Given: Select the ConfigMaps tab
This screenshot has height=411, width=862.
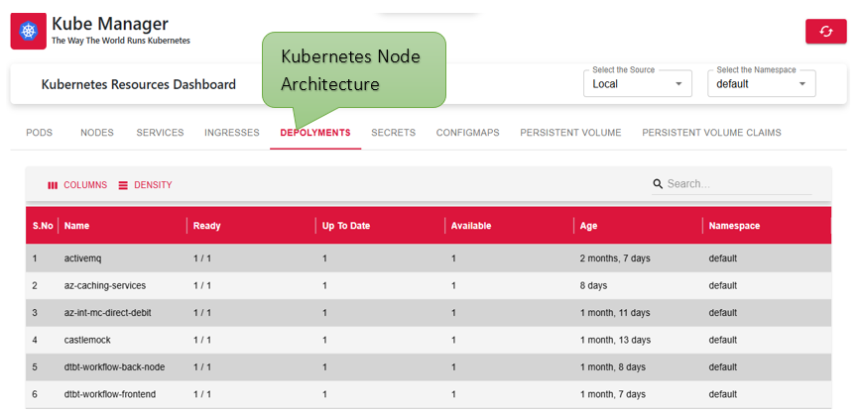Looking at the screenshot, I should click(468, 133).
